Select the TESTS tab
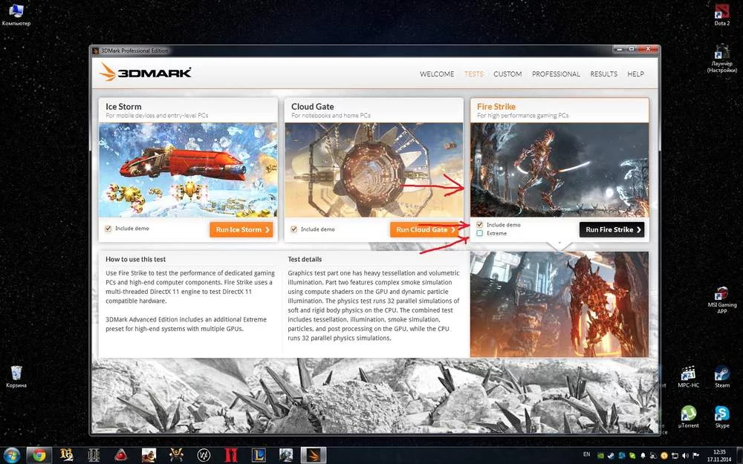Image resolution: width=743 pixels, height=464 pixels. tap(474, 73)
